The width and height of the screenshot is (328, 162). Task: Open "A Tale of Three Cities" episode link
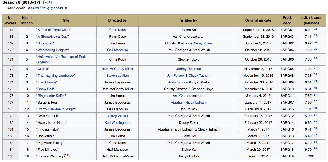pyautogui.click(x=54, y=30)
